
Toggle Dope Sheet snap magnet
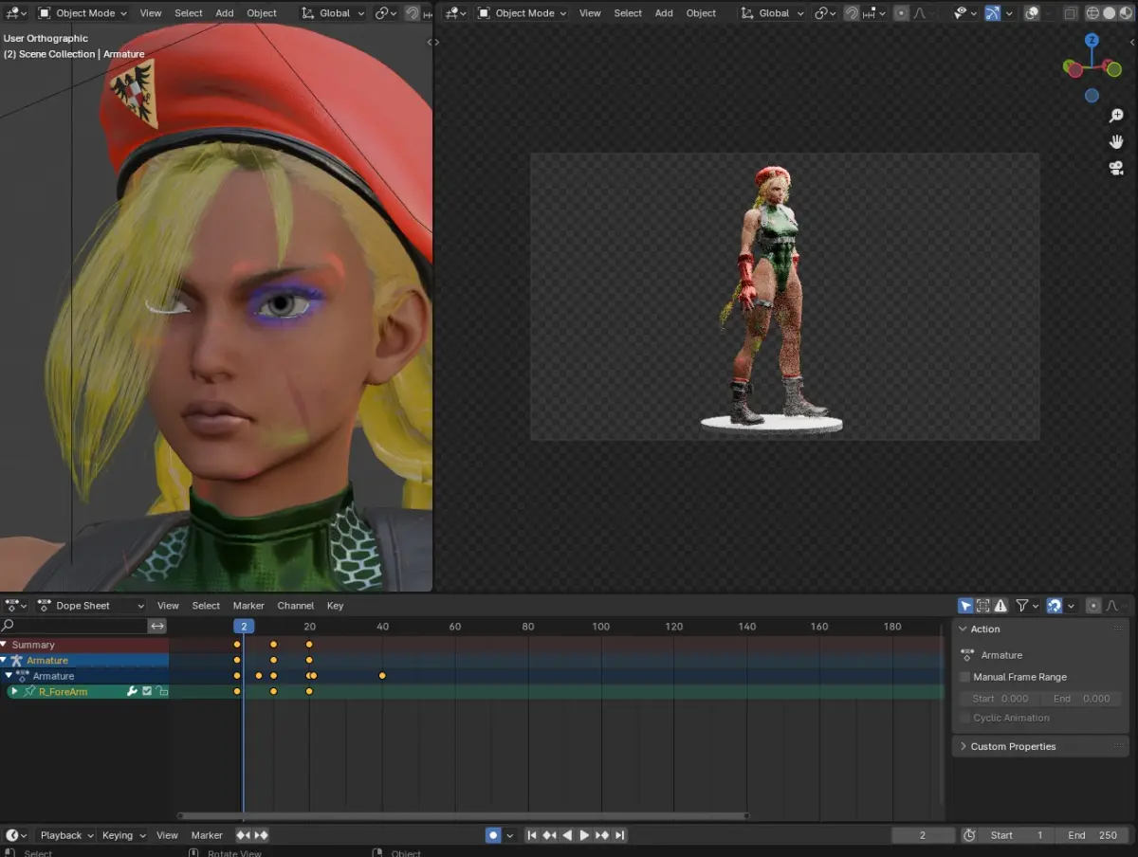(x=1054, y=606)
